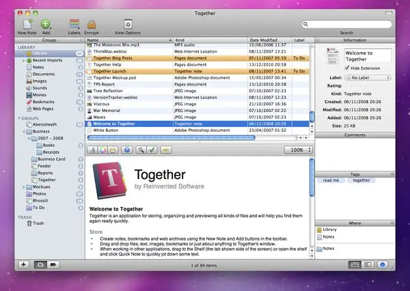Click the Search field
The width and height of the screenshot is (410, 291).
pyautogui.click(x=346, y=25)
